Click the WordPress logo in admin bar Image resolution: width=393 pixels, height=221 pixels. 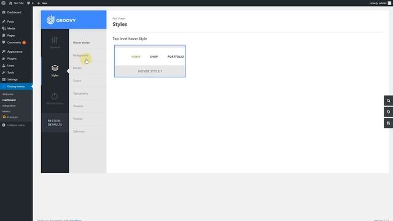tap(3, 3)
